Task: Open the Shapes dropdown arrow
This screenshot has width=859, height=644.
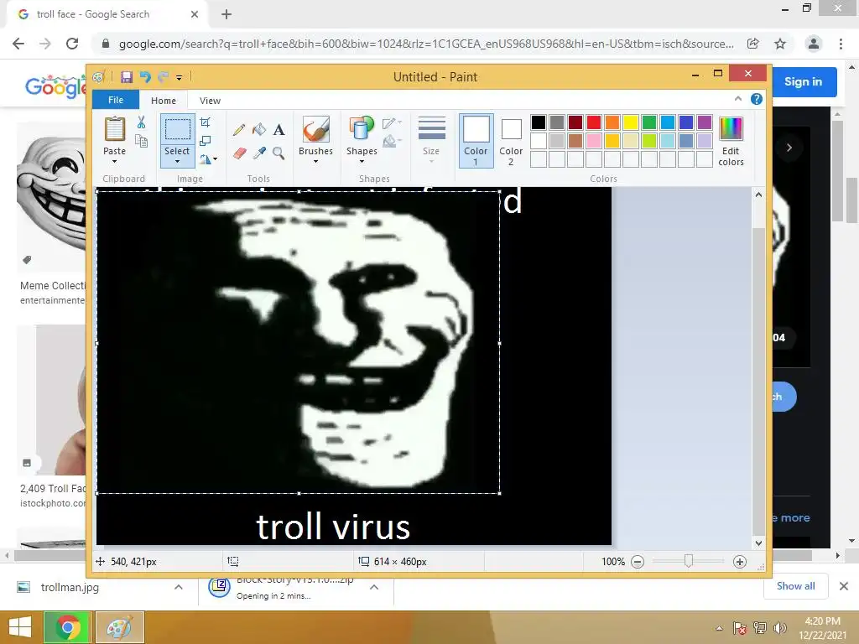Action: pyautogui.click(x=362, y=162)
